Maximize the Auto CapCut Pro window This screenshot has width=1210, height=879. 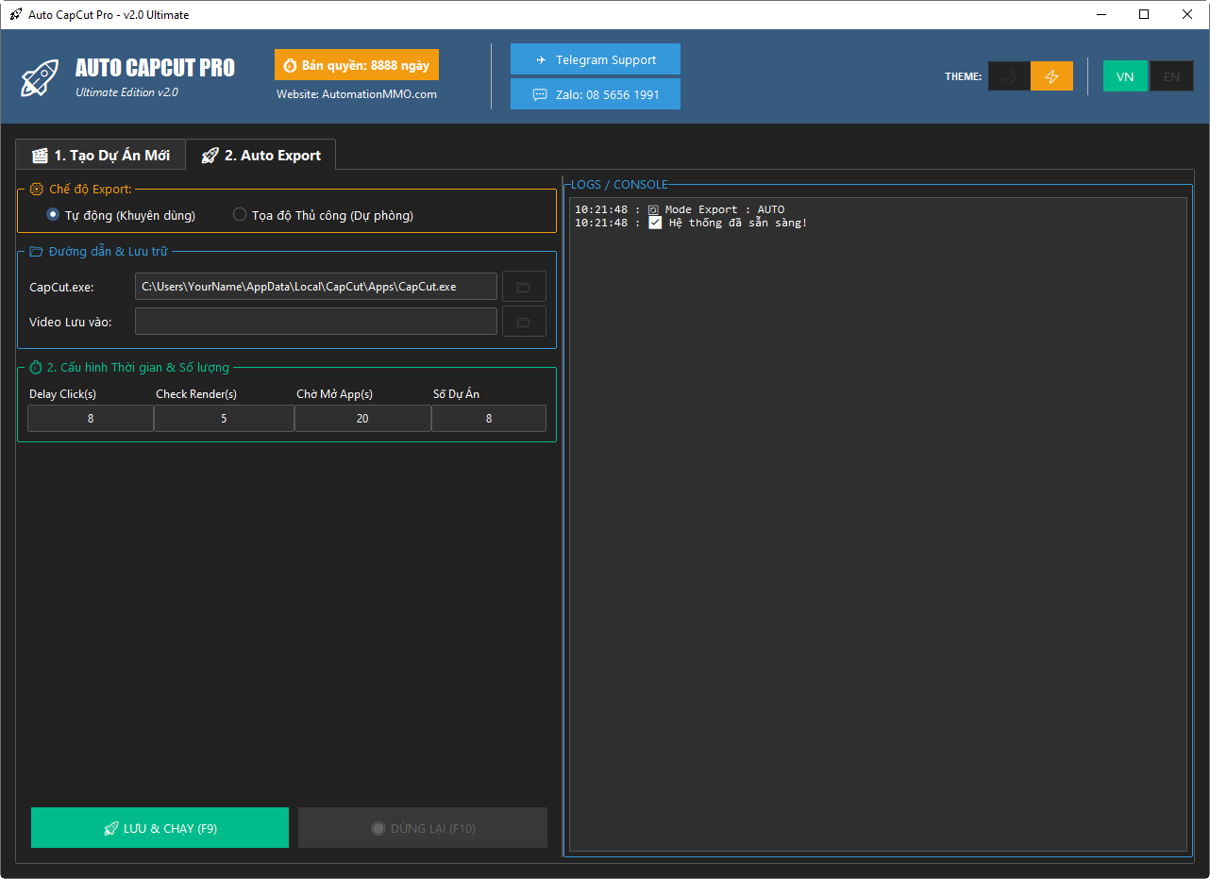[1144, 14]
